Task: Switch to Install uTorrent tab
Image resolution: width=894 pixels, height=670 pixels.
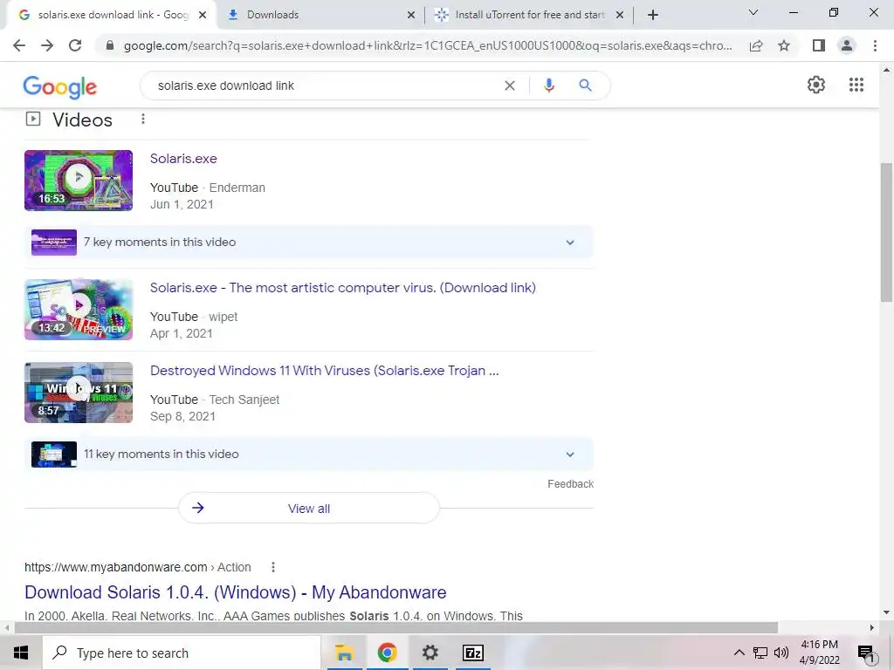Action: click(x=529, y=15)
